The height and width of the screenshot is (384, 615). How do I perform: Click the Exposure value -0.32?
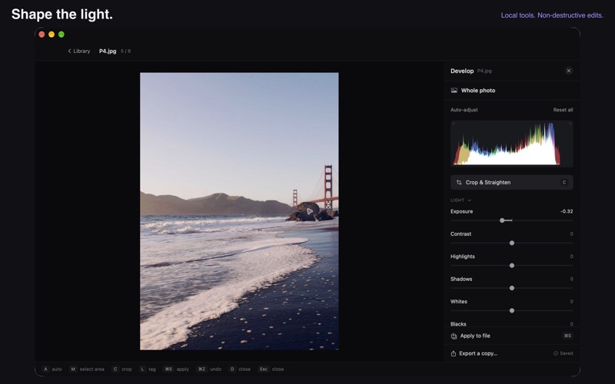pyautogui.click(x=567, y=211)
